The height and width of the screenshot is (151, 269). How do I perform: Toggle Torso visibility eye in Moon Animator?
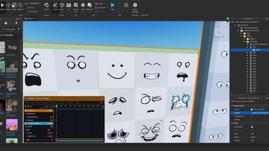coord(49,133)
